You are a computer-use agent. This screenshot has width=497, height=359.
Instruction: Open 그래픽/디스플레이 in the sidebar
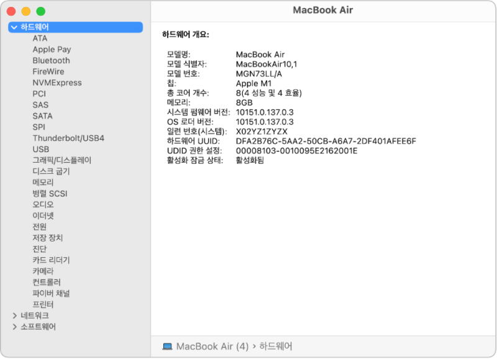tap(62, 160)
